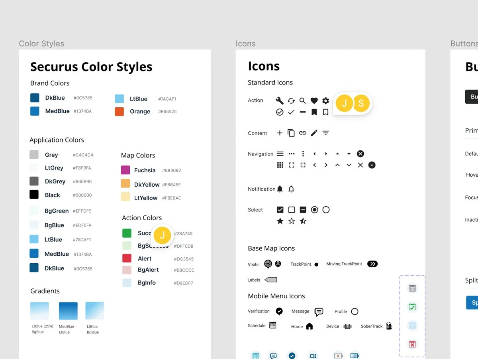
Task: Click the heart favorite icon
Action: 314,101
